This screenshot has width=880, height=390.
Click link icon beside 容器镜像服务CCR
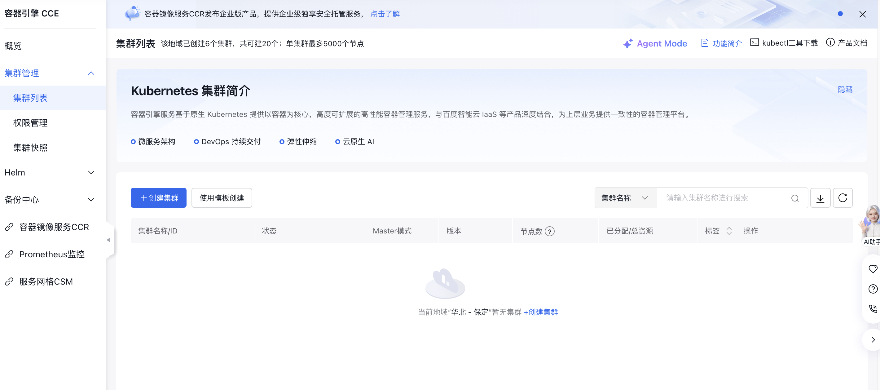coord(9,227)
